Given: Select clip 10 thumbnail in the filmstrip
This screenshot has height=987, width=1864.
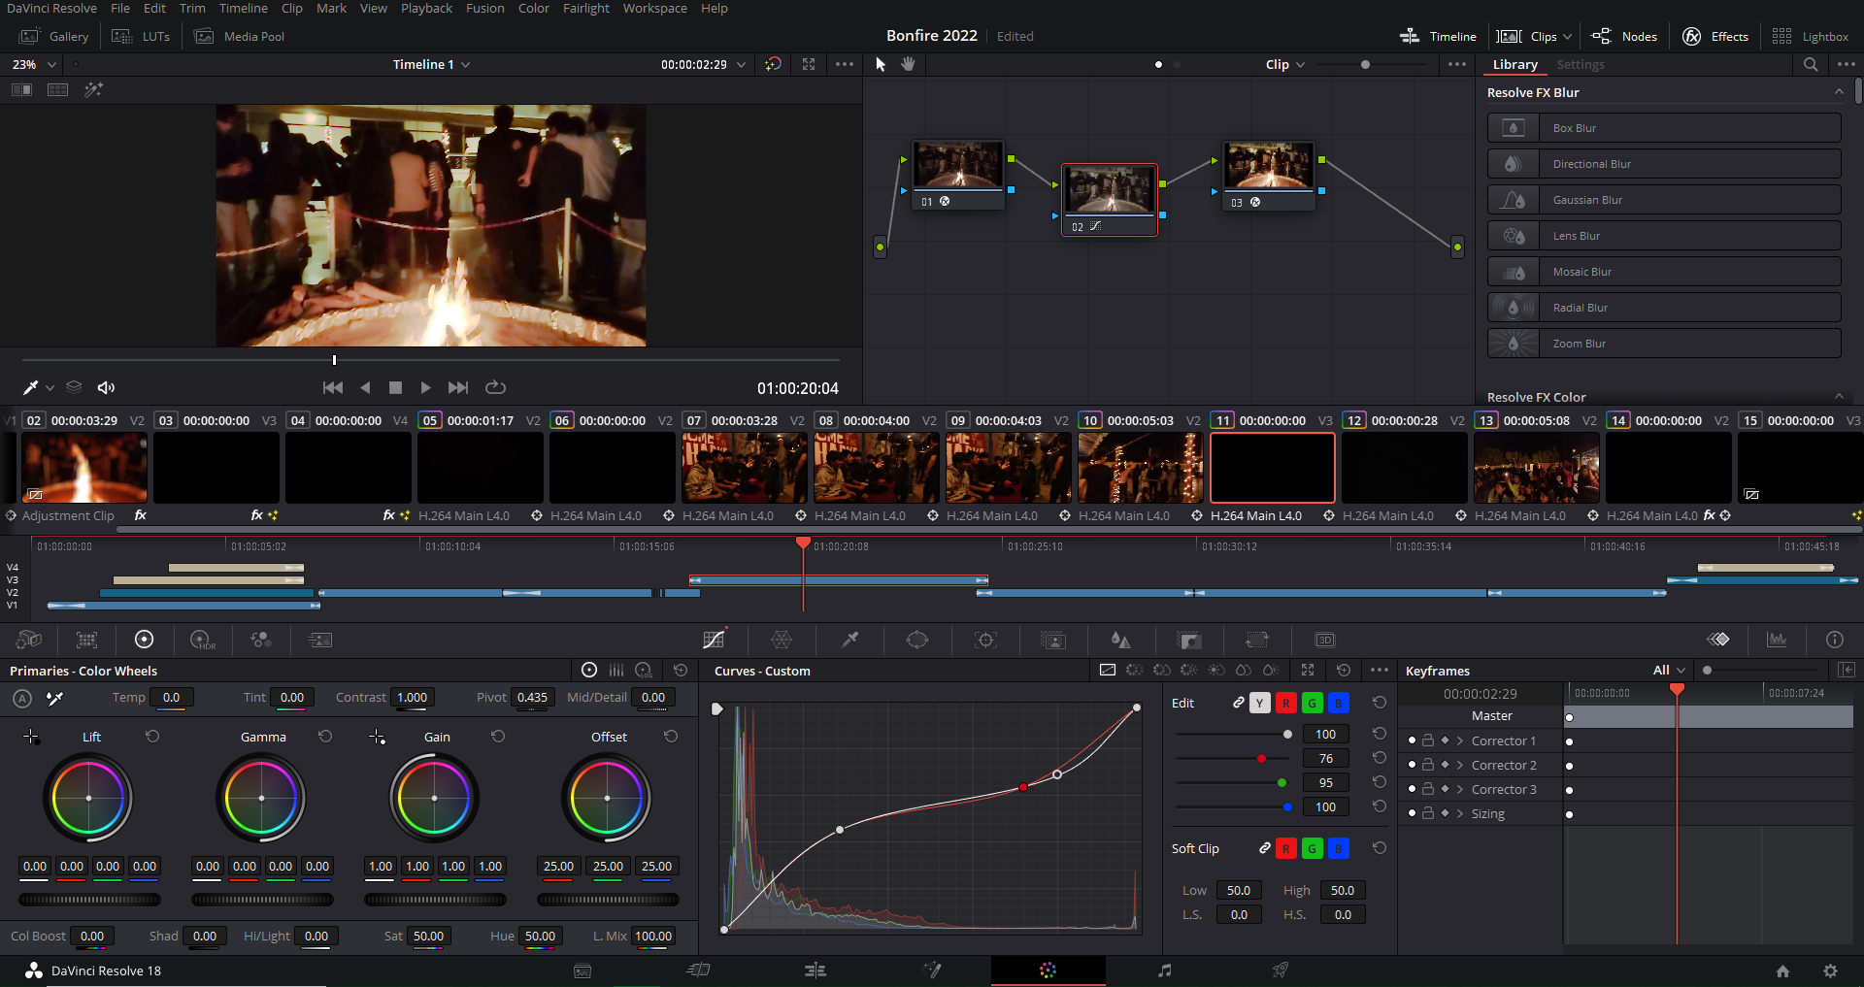Looking at the screenshot, I should (x=1140, y=467).
